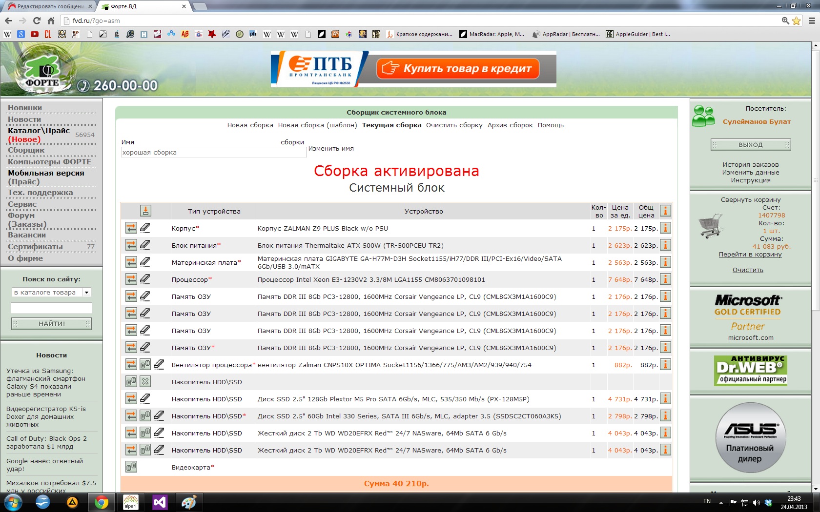Remove the empty Накопитель HDD\SSD slot with X icon
820x512 pixels.
(x=145, y=381)
